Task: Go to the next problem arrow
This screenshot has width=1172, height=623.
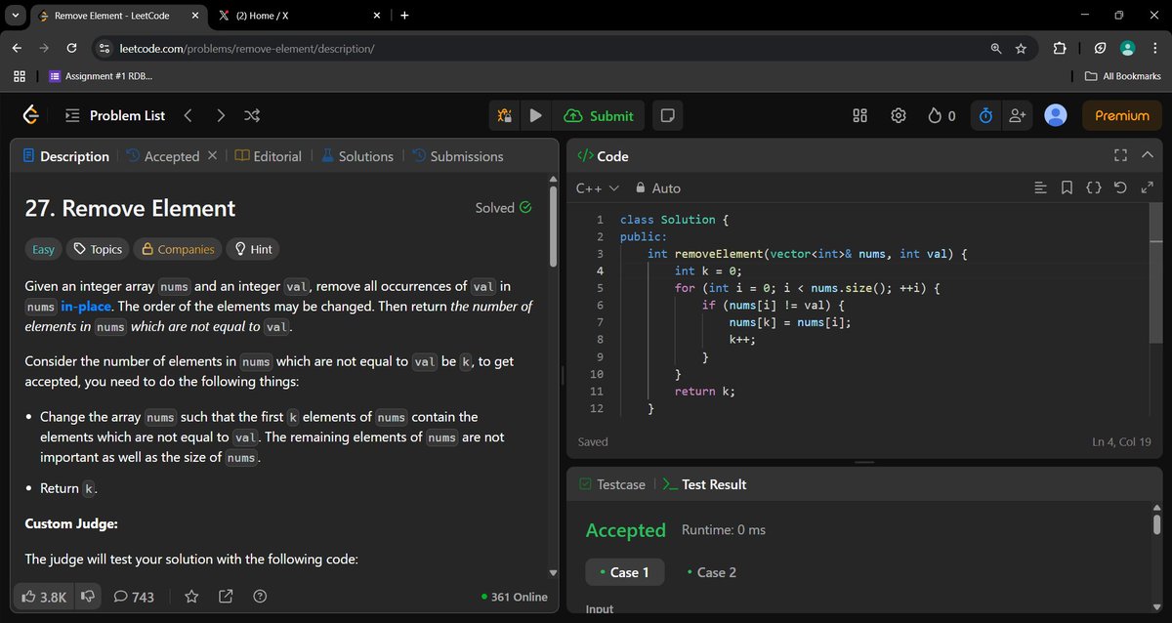Action: tap(221, 115)
